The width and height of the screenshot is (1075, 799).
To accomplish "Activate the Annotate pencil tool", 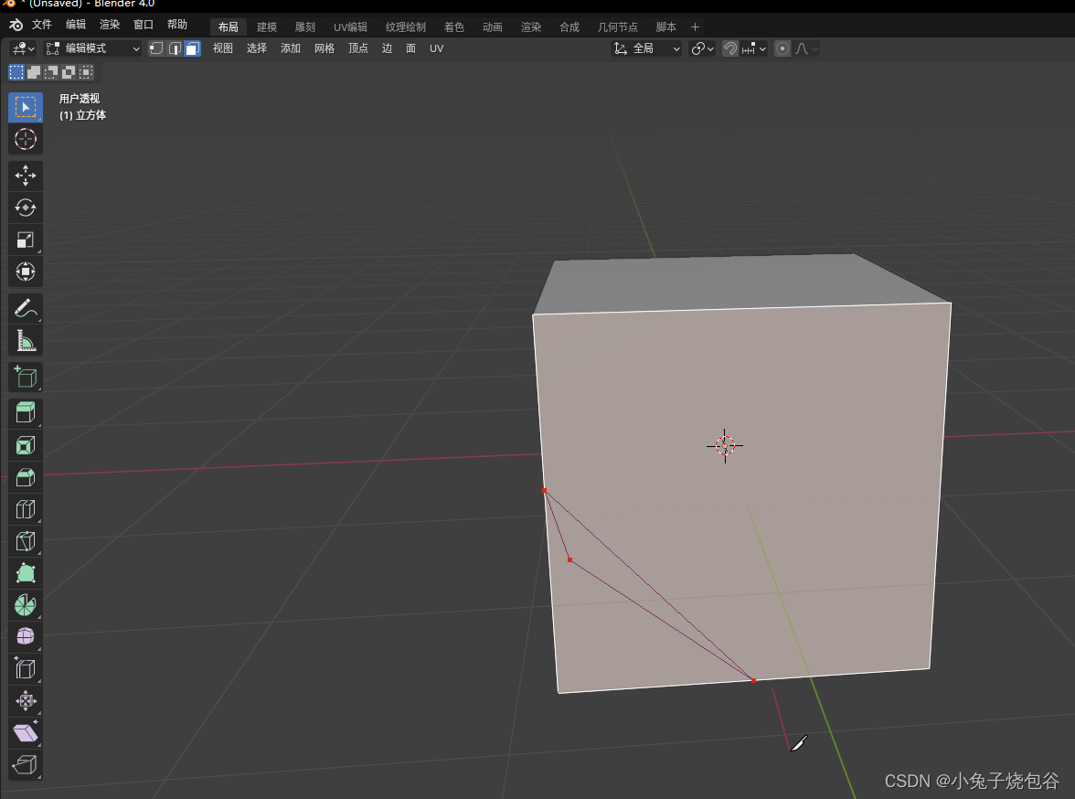I will pos(26,309).
